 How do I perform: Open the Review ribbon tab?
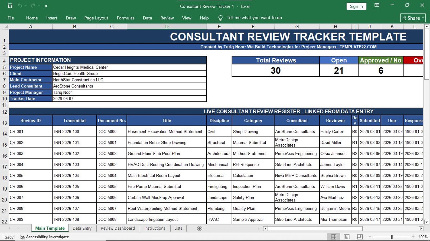pyautogui.click(x=167, y=18)
